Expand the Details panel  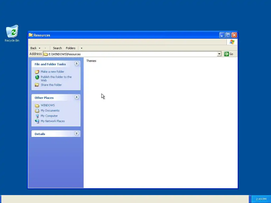tap(76, 133)
